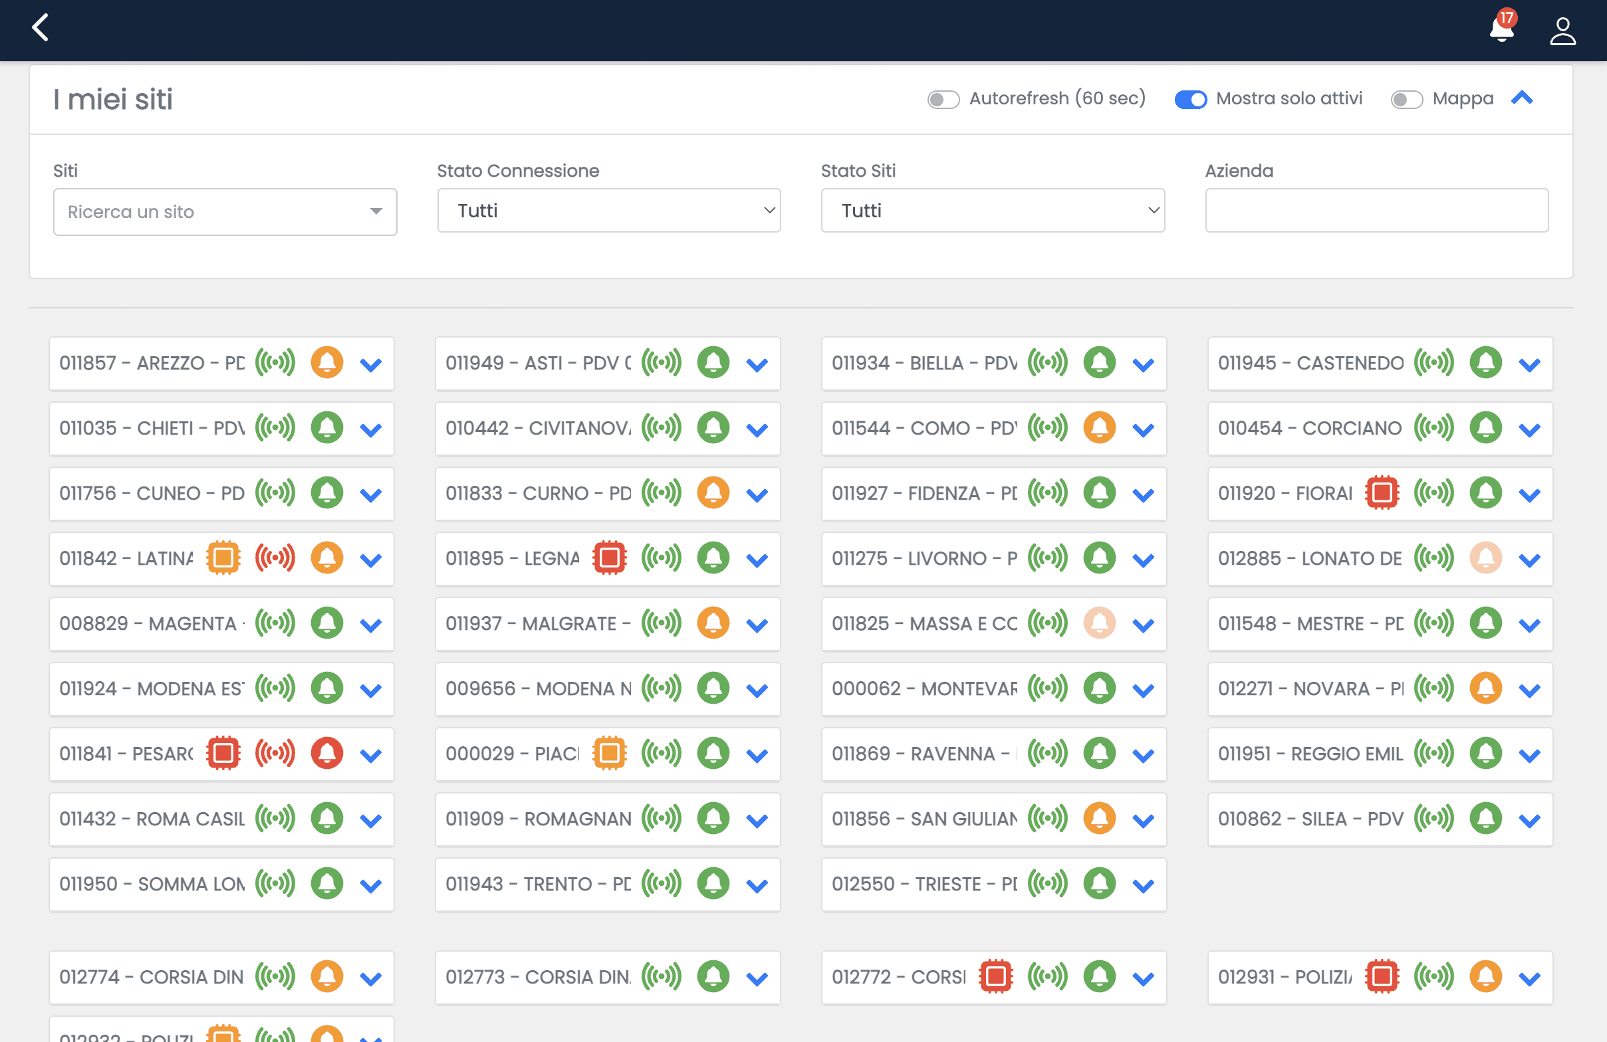Click orange chip icon on 000029 - PIACE
The width and height of the screenshot is (1607, 1042).
[x=610, y=753]
